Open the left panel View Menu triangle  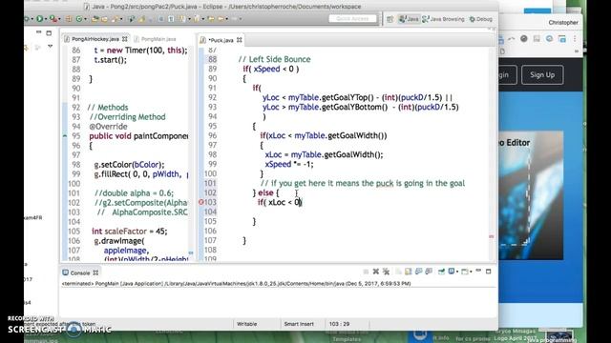coord(51,47)
